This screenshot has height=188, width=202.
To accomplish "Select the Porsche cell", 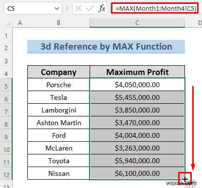I will (x=58, y=85).
